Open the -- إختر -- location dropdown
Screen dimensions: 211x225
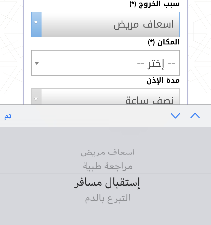click(x=105, y=63)
